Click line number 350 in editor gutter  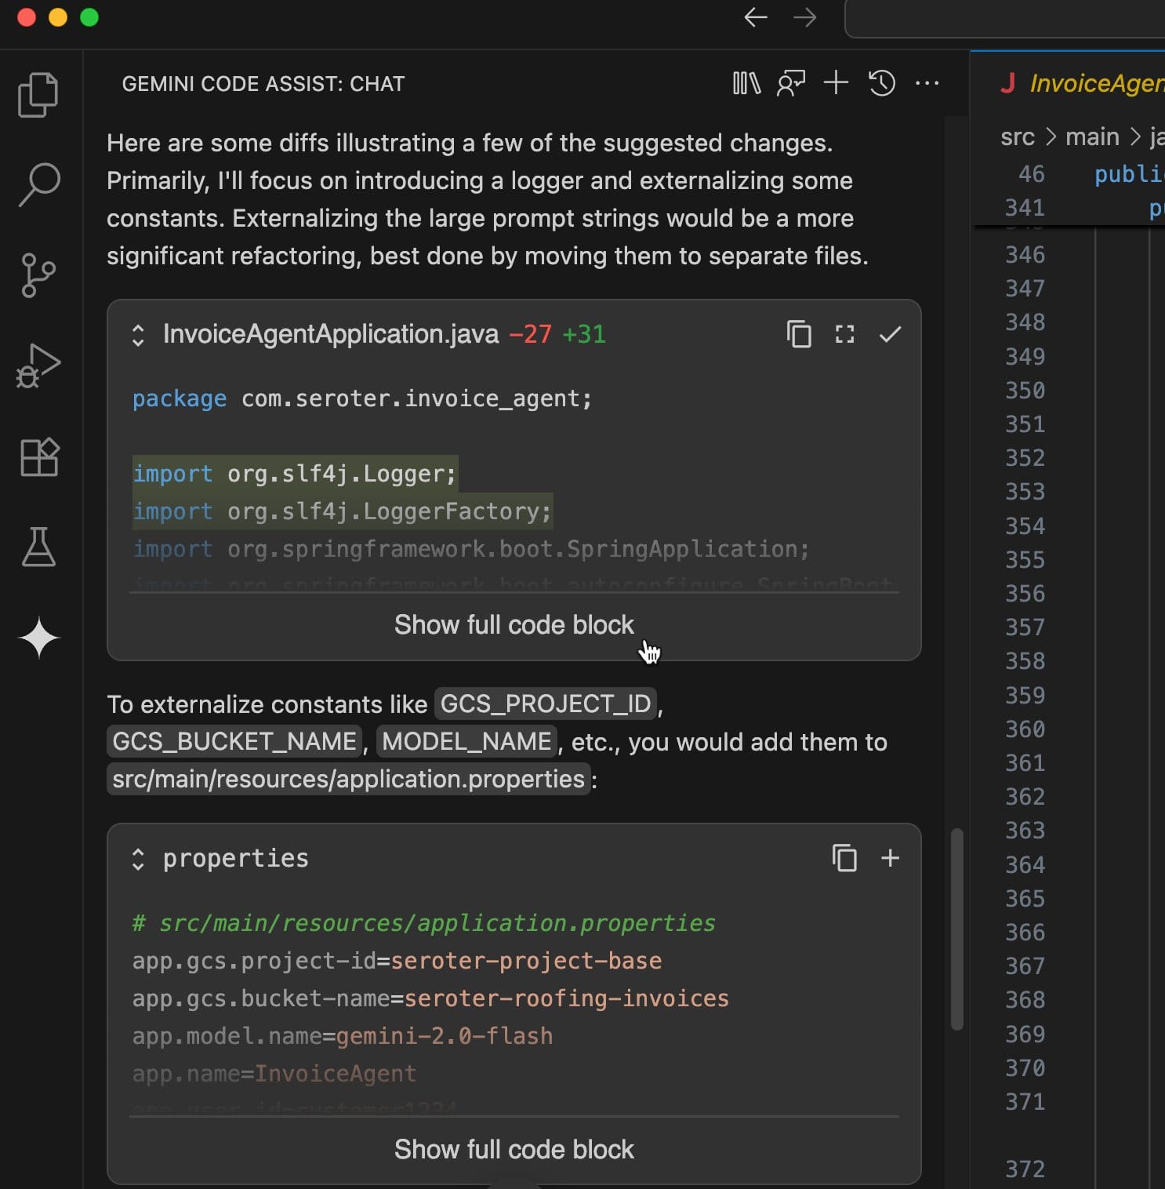[x=1025, y=390]
